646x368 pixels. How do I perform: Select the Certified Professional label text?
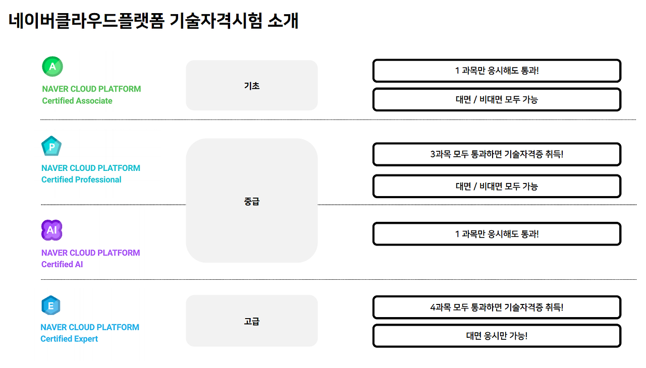[x=81, y=180]
